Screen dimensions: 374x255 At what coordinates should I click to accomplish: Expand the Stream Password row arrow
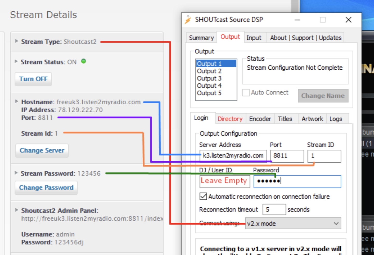pyautogui.click(x=16, y=173)
